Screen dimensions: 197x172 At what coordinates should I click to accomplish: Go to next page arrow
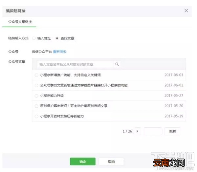[137, 131]
